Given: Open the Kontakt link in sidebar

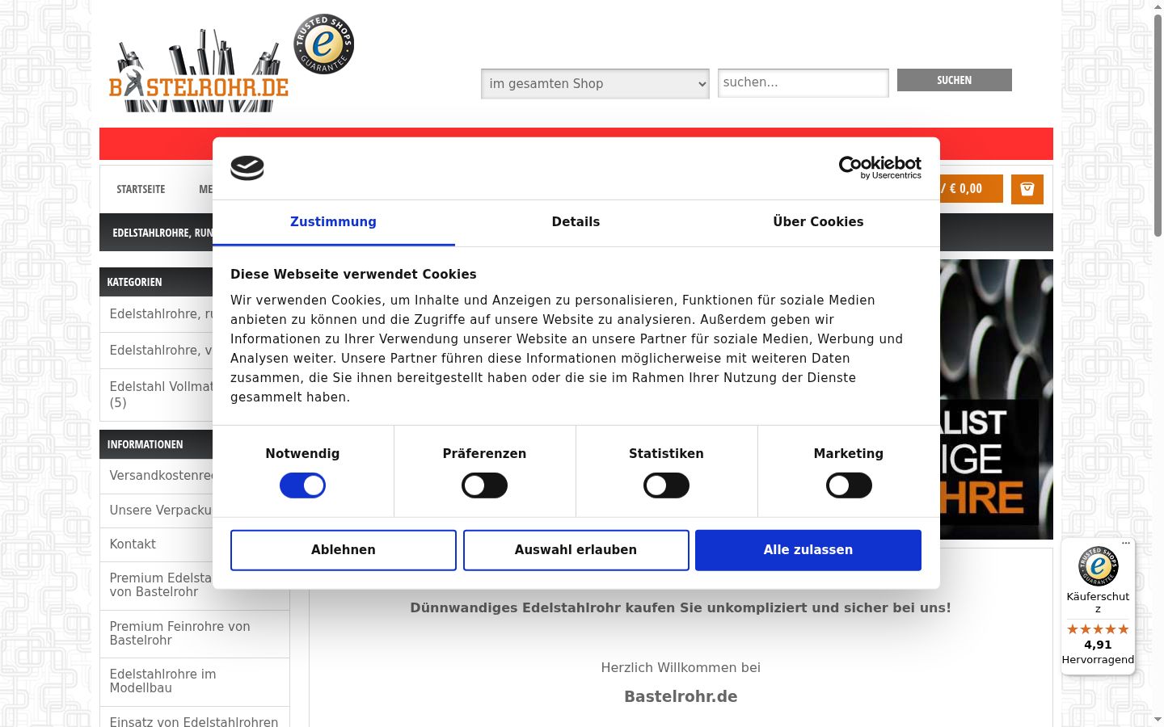Looking at the screenshot, I should click(x=133, y=544).
